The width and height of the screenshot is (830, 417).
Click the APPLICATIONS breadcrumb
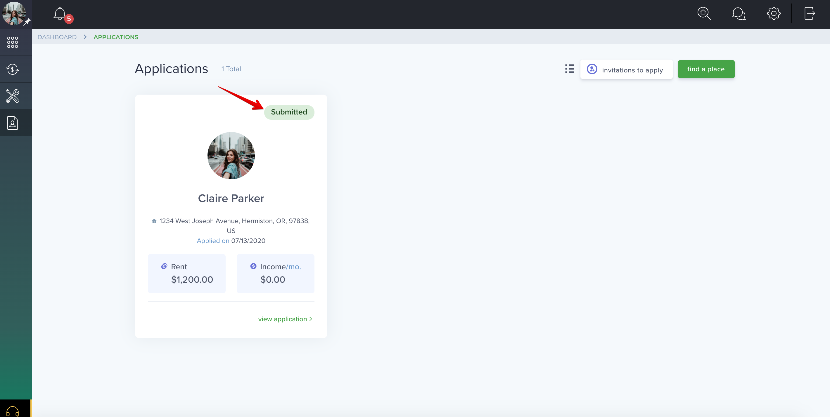(x=116, y=37)
